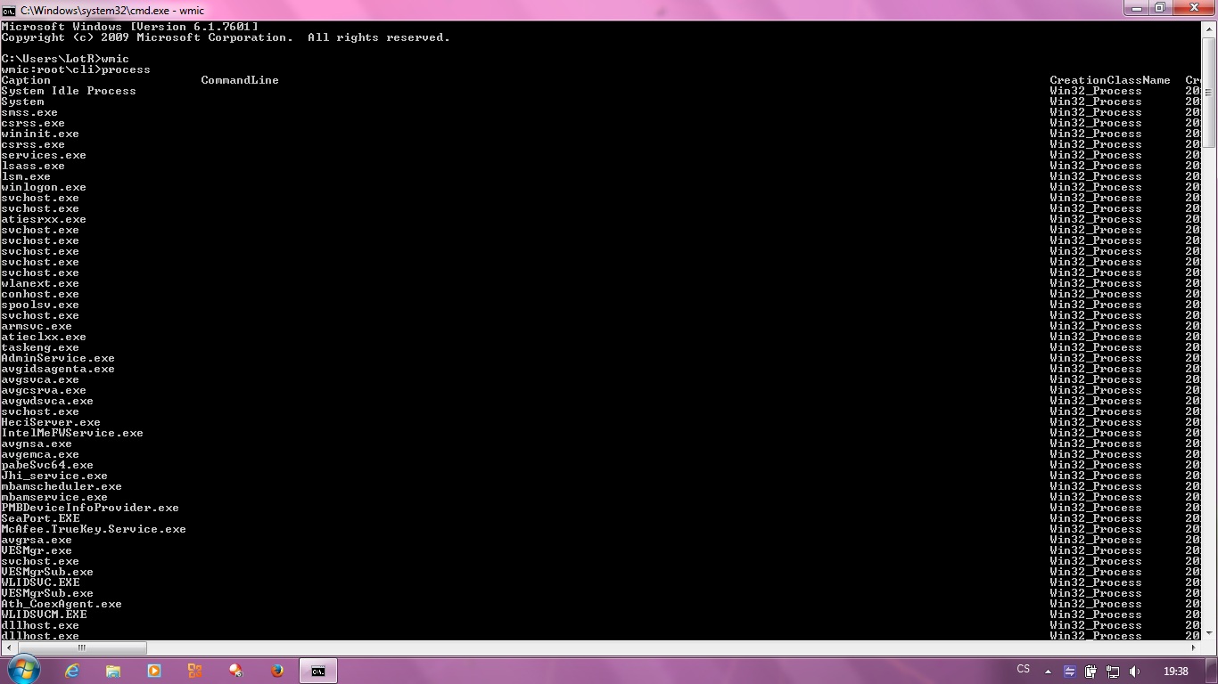Click the avgsvca.exe process entry
Screen dimensions: 1218x684
40,379
